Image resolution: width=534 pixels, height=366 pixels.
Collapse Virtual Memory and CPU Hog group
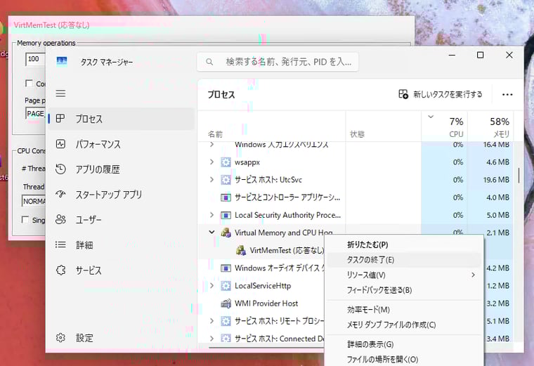(211, 233)
